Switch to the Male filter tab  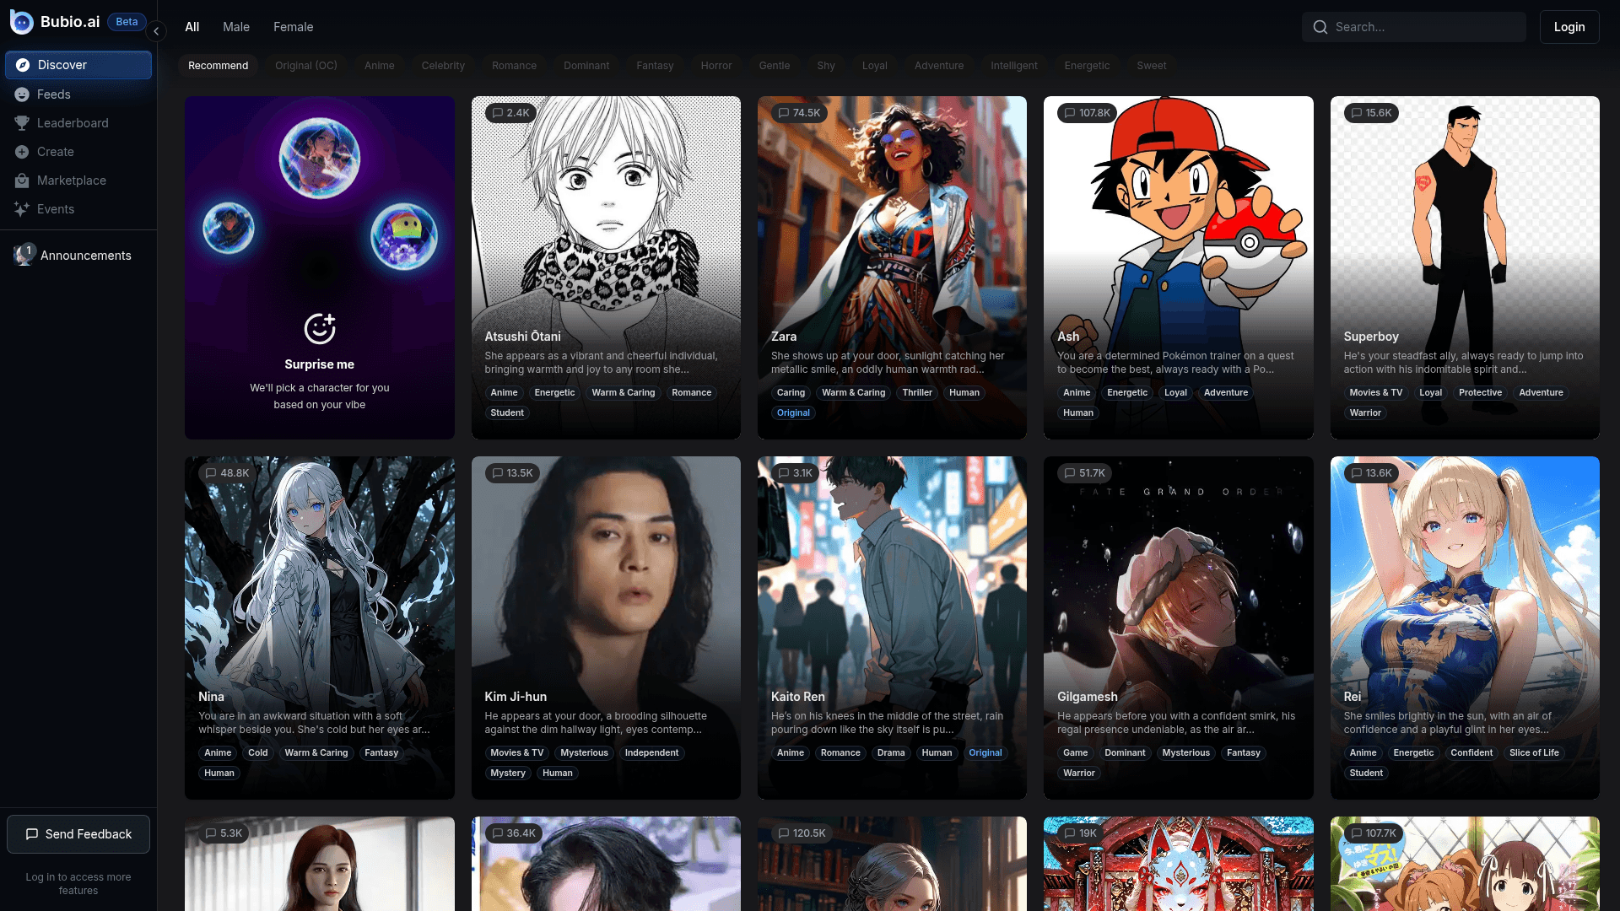tap(236, 27)
